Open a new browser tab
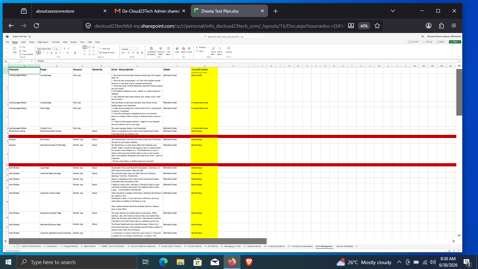Viewport: 478px width, 269px height. [275, 11]
